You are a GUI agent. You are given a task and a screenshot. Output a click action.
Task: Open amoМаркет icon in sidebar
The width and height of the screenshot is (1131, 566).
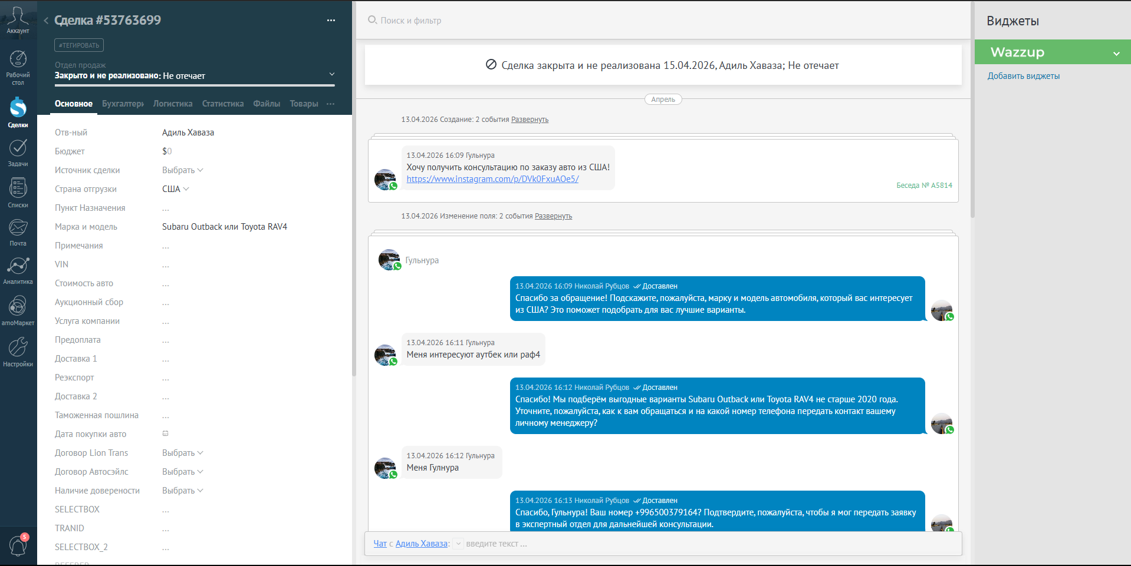click(x=18, y=311)
